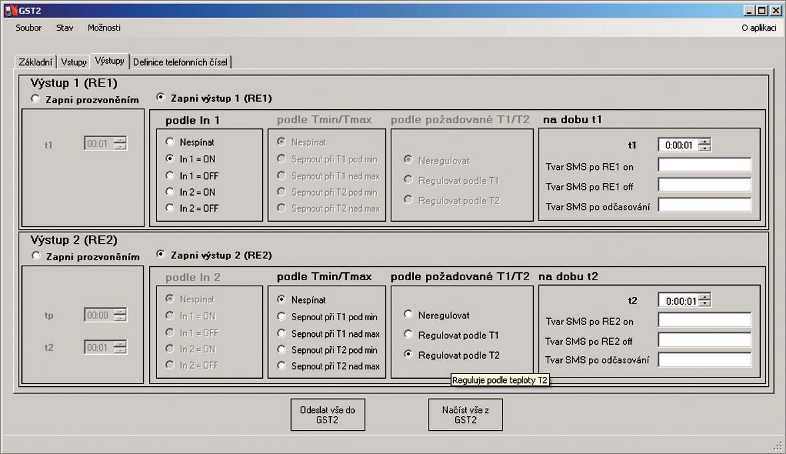Click the Výstup 2 (RE2) heading
This screenshot has height=454, width=786.
click(74, 240)
